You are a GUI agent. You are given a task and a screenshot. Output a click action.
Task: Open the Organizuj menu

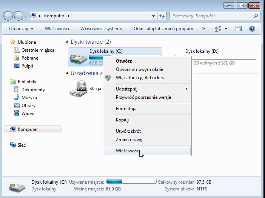click(x=21, y=29)
